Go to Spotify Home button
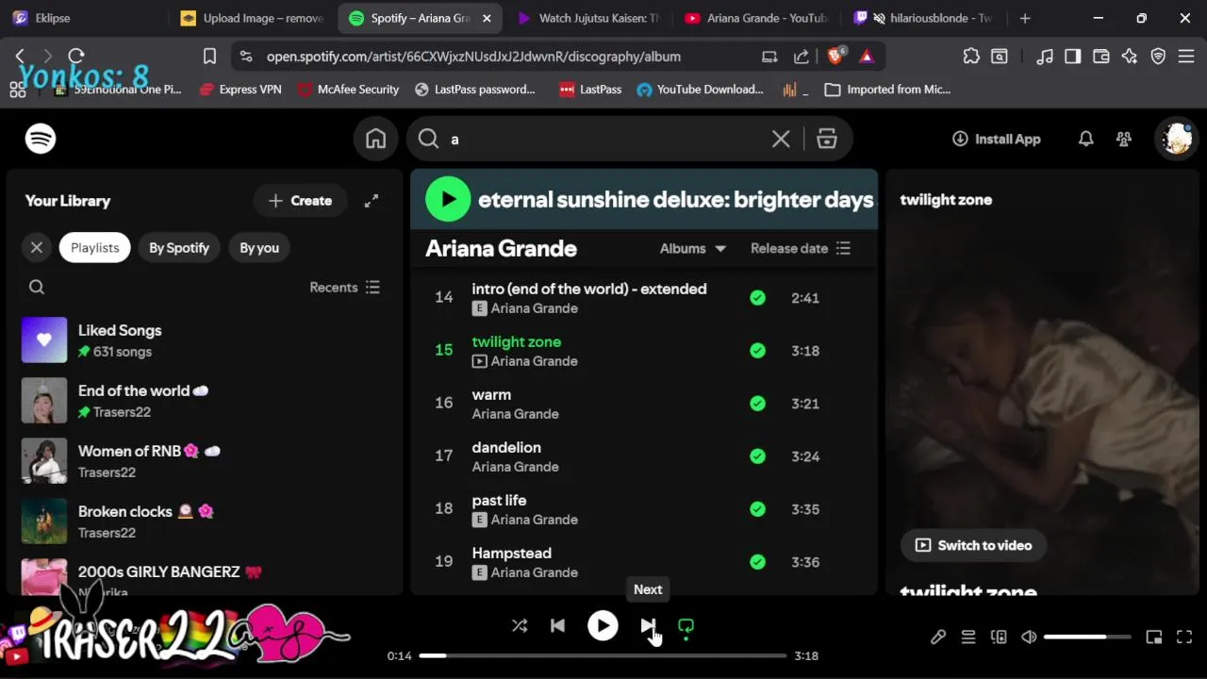The height and width of the screenshot is (679, 1207). (x=376, y=139)
